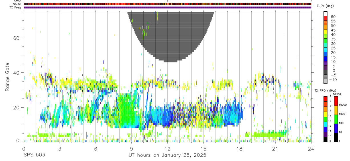
Task: Click the 'NOISE' legend title
Action: (337, 94)
